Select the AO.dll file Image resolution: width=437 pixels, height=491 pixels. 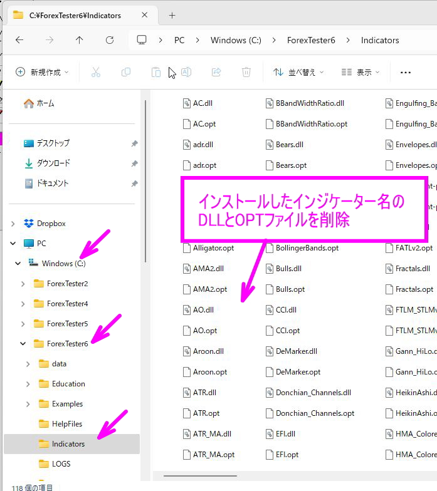click(203, 310)
